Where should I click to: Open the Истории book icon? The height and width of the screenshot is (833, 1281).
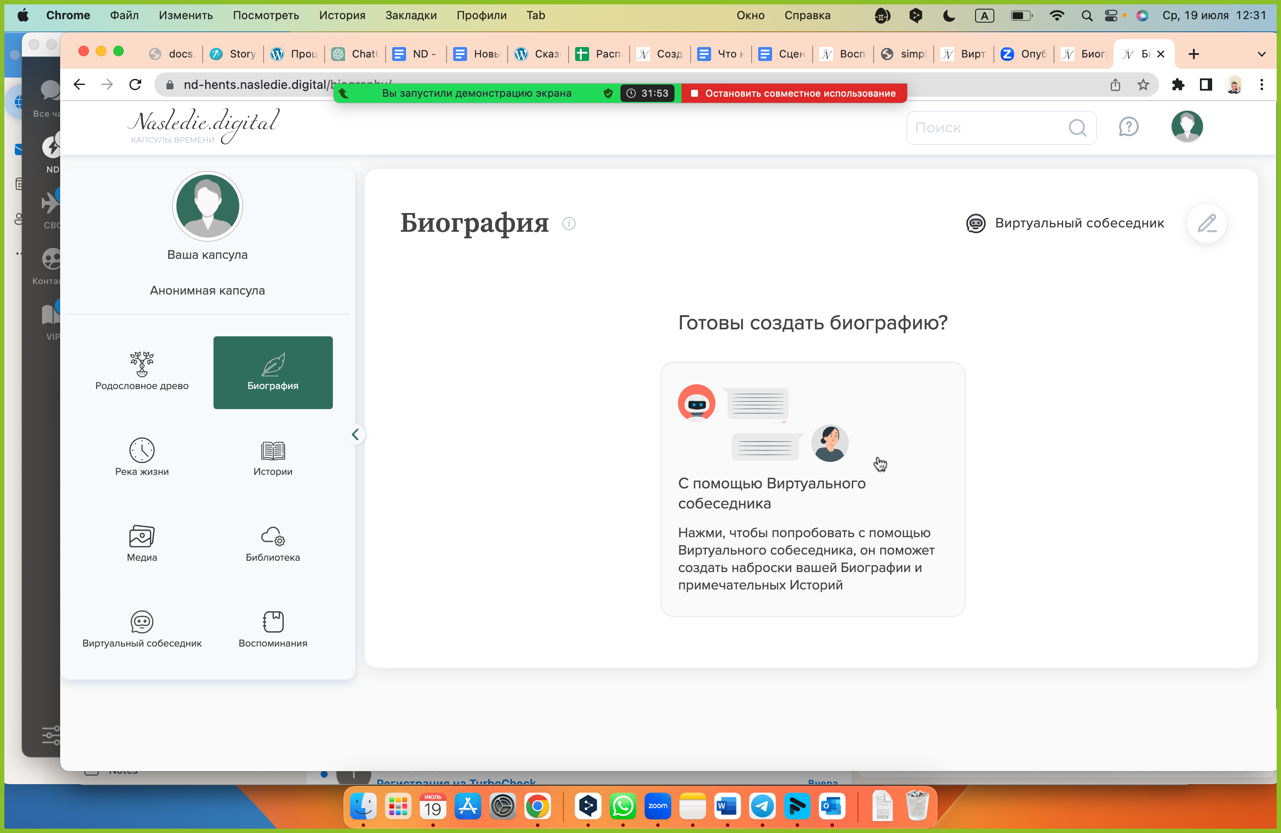[x=273, y=450]
